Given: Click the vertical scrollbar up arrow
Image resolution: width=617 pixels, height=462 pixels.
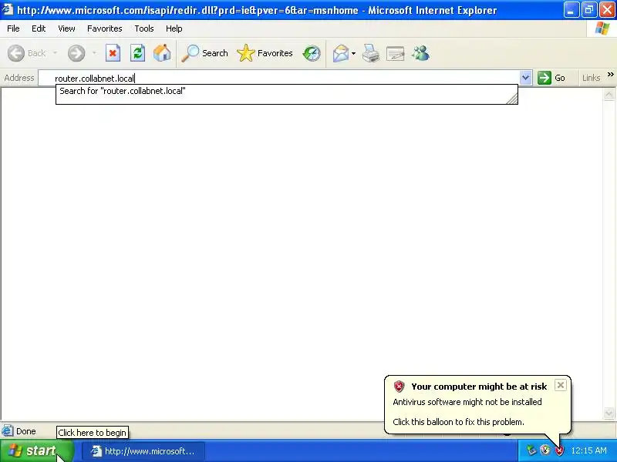Looking at the screenshot, I should pos(609,95).
